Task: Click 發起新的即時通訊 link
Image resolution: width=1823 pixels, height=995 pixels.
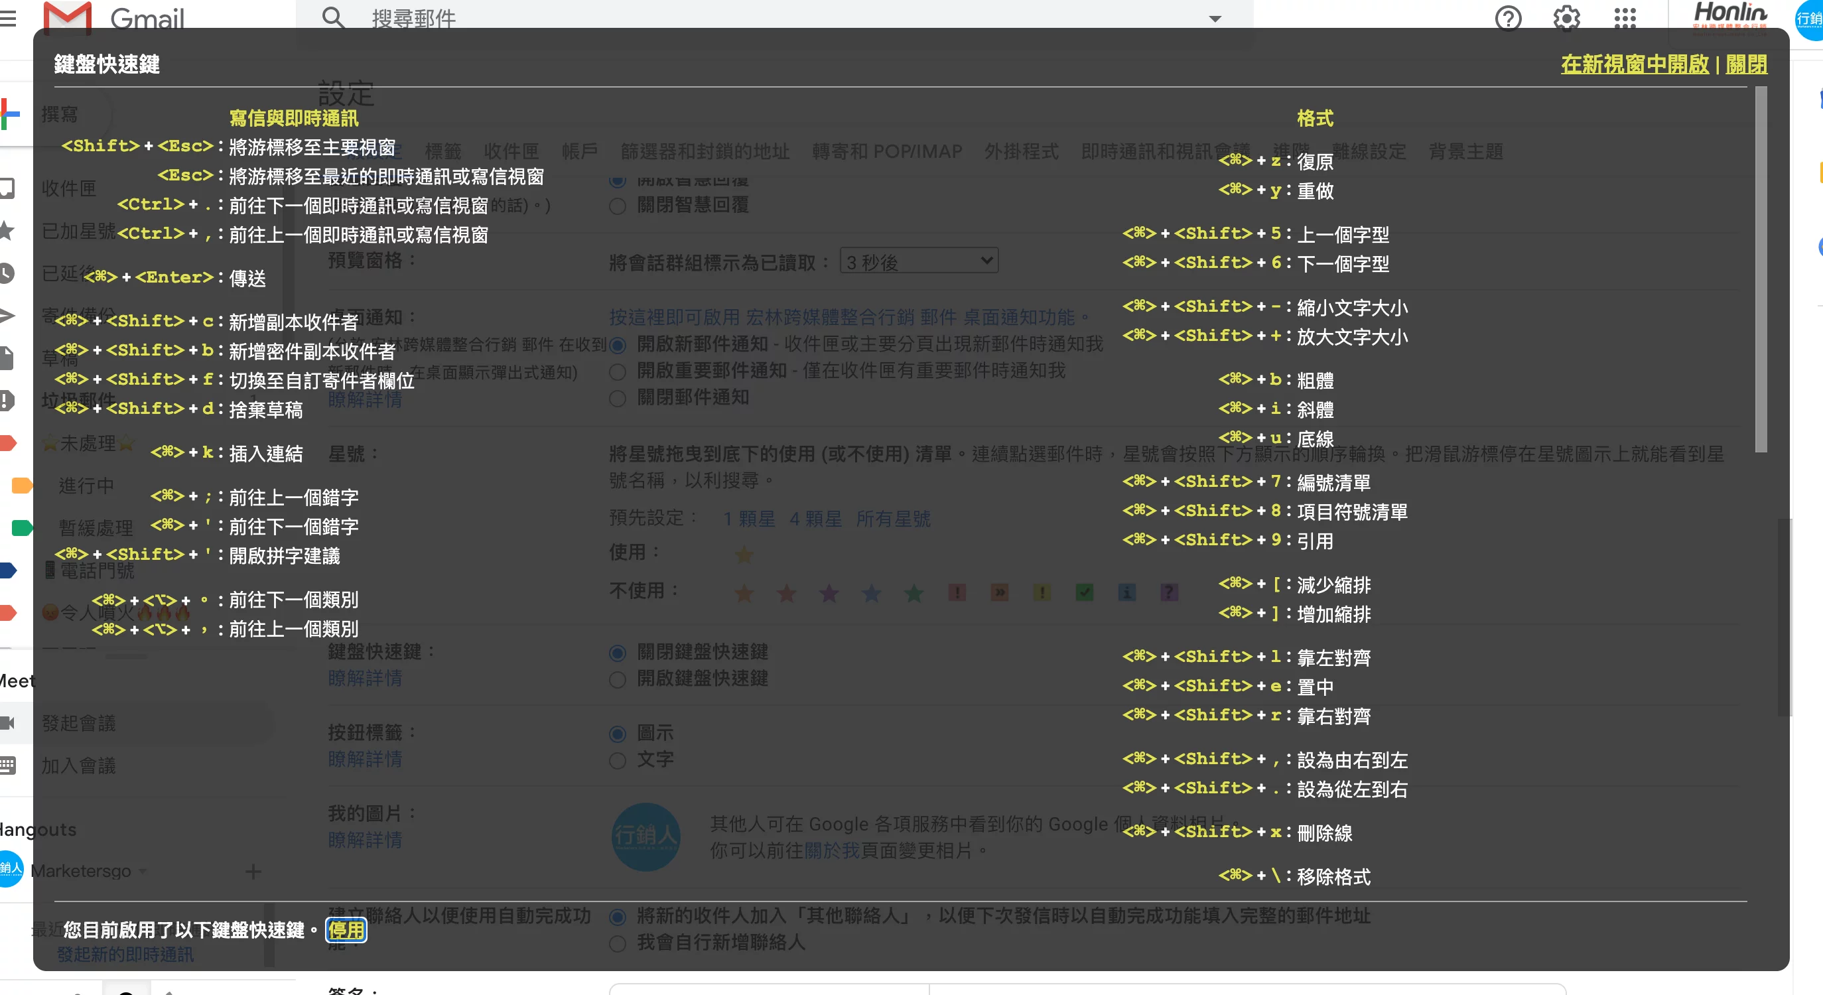Action: 125,955
